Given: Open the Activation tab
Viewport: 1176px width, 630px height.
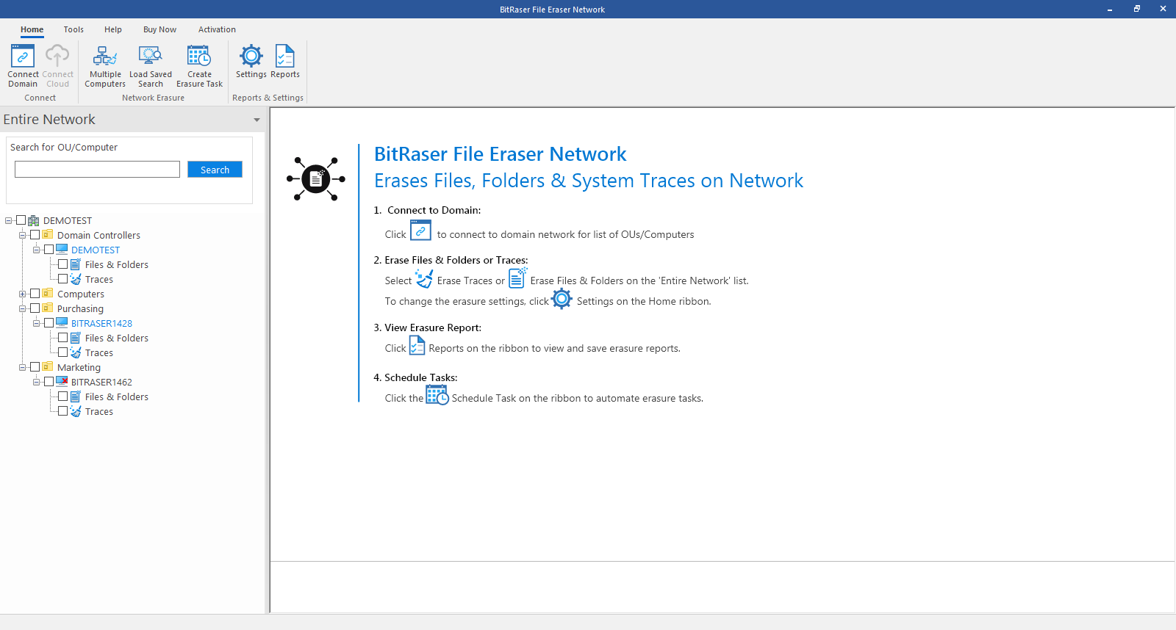Looking at the screenshot, I should (x=217, y=29).
